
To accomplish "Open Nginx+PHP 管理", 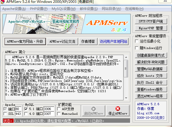I will pos(151,28).
